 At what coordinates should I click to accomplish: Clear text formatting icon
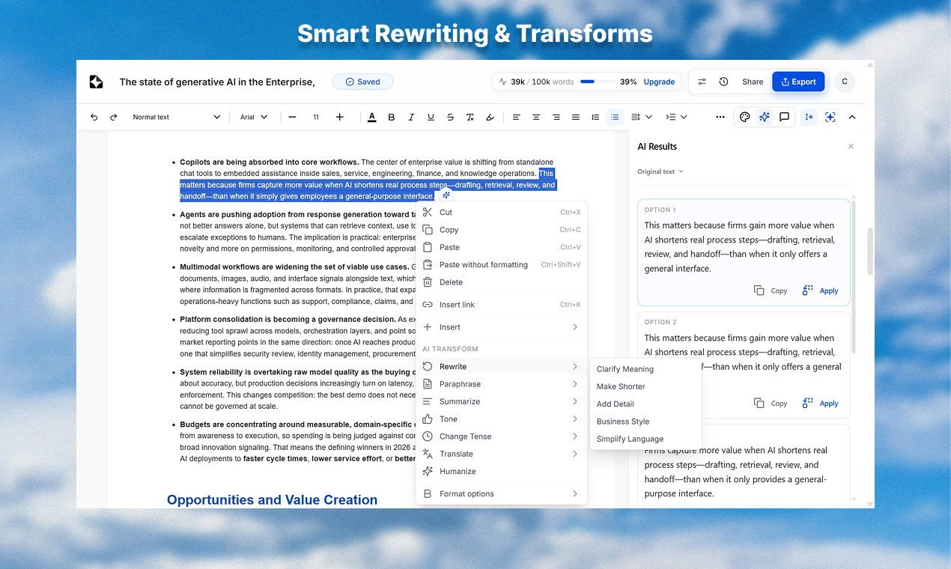470,117
